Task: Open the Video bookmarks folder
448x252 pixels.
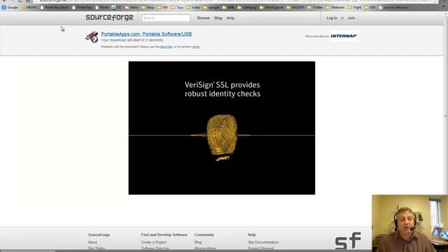Action: [193, 8]
